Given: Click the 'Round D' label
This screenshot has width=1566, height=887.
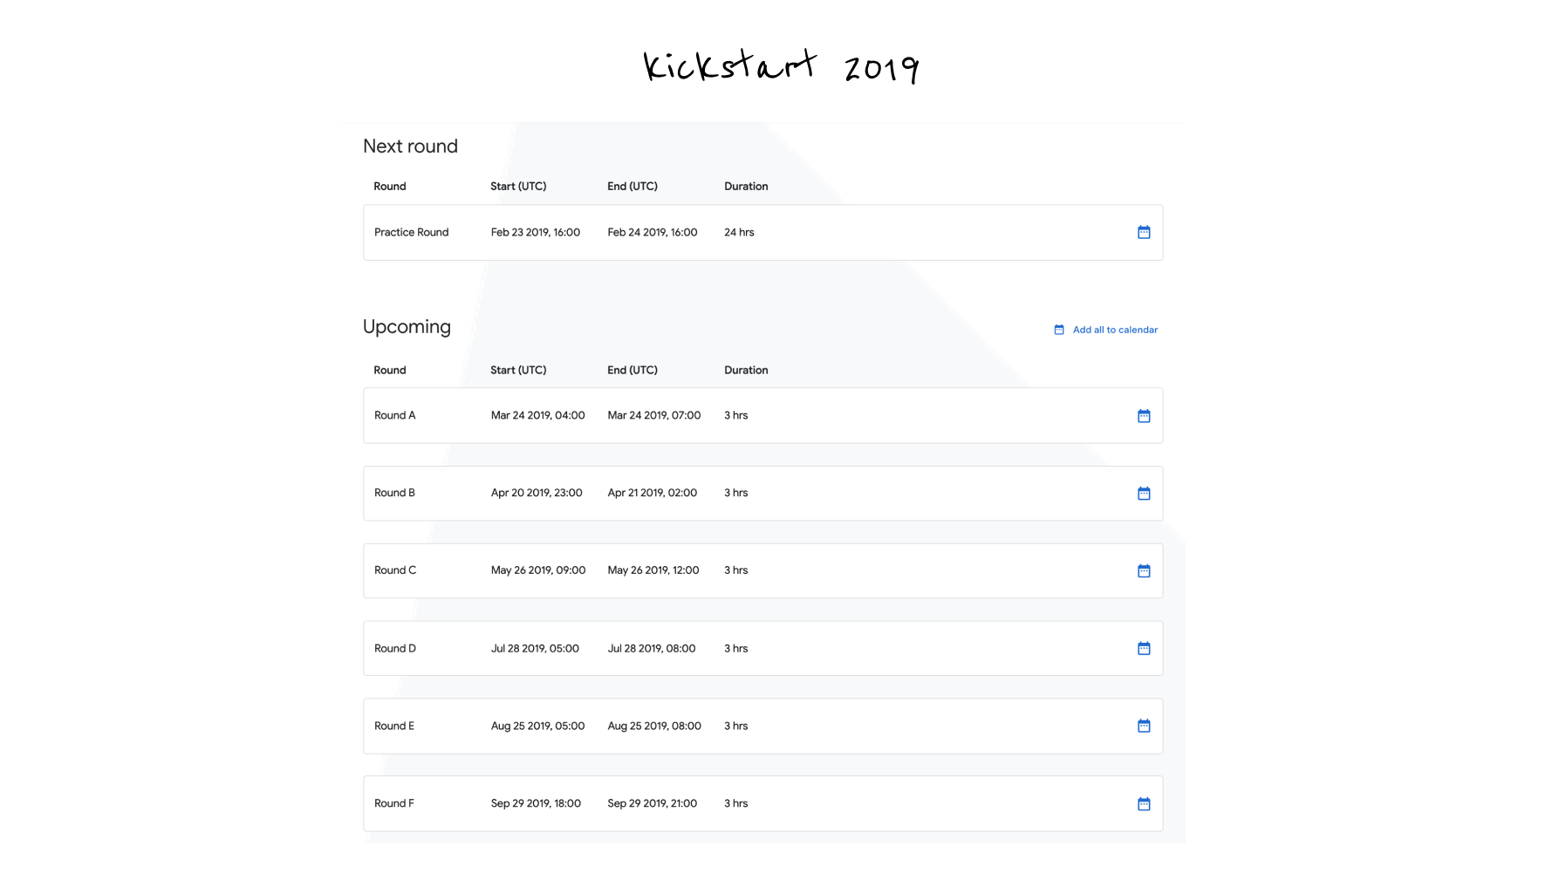Looking at the screenshot, I should 395,648.
